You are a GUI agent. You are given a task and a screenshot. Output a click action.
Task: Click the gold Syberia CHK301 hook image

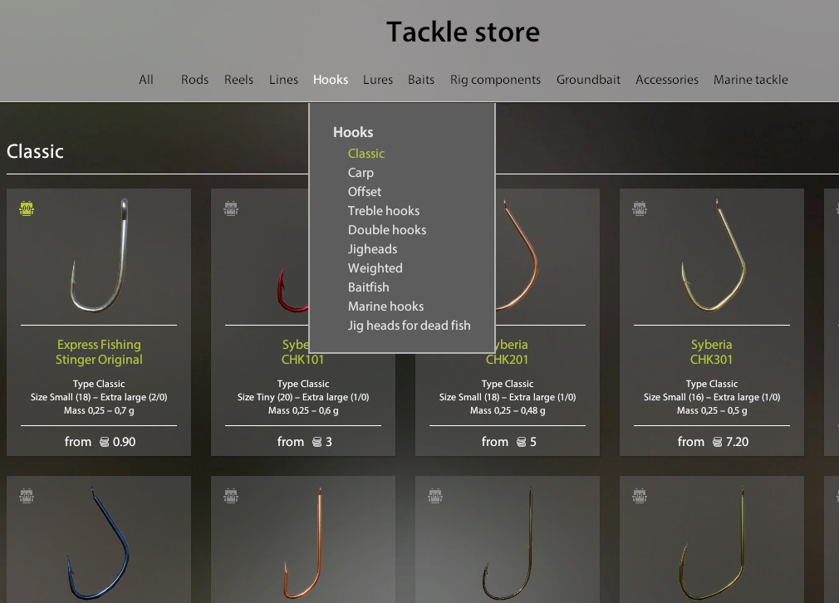coord(713,256)
